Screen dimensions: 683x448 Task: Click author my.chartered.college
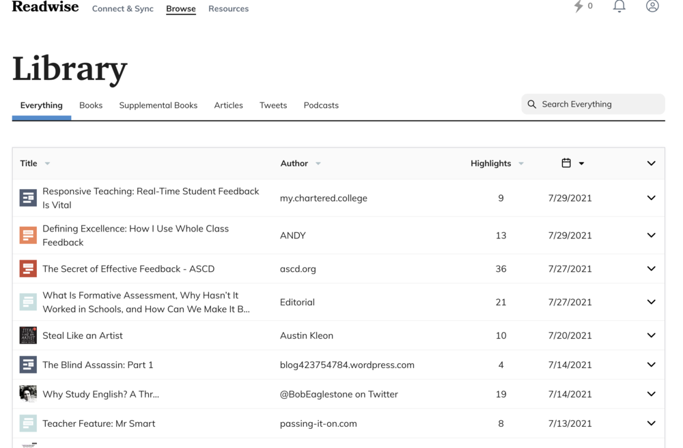click(323, 198)
